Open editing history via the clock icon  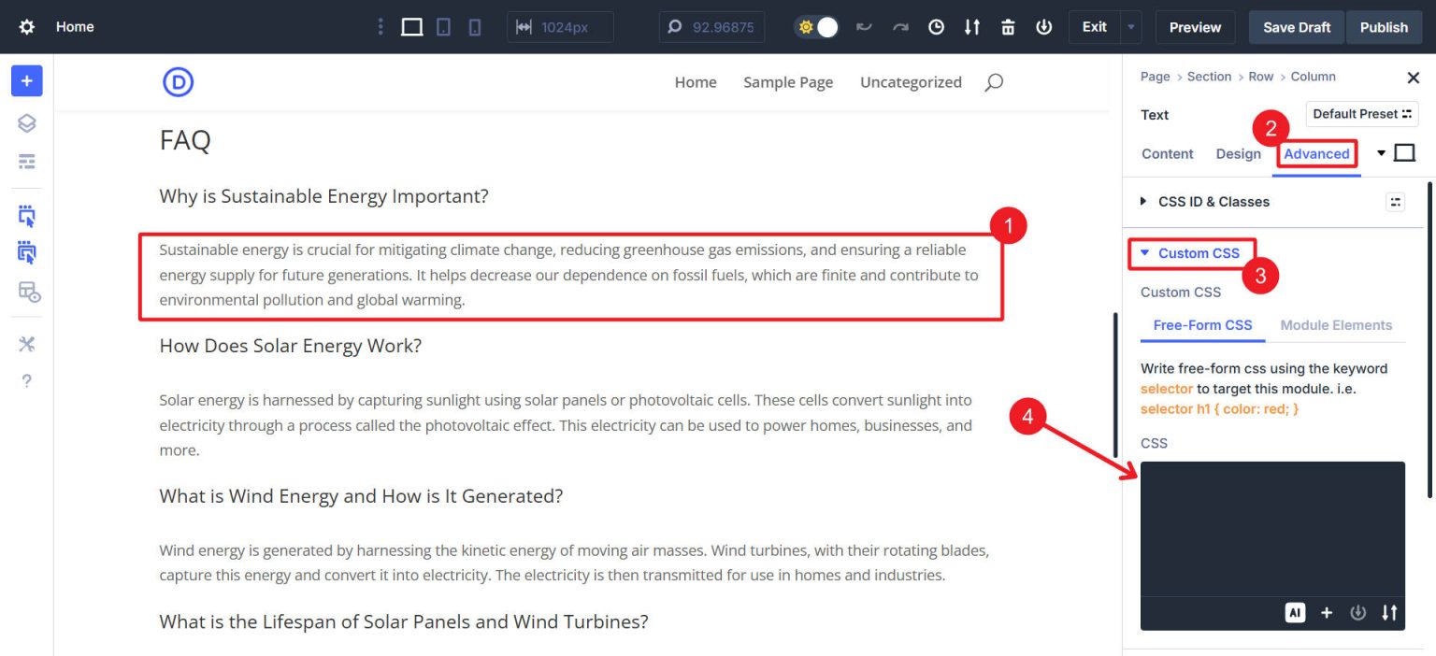936,27
